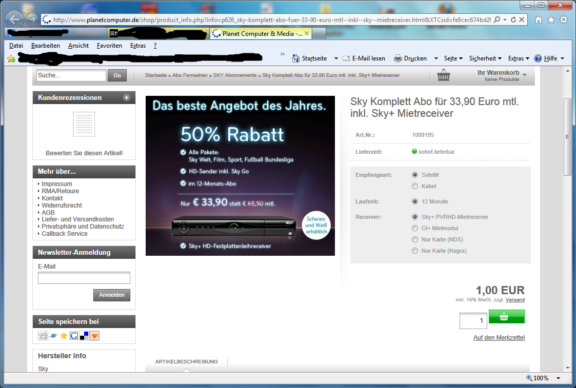Click the blue gear-like bookmark icon

tap(54, 336)
